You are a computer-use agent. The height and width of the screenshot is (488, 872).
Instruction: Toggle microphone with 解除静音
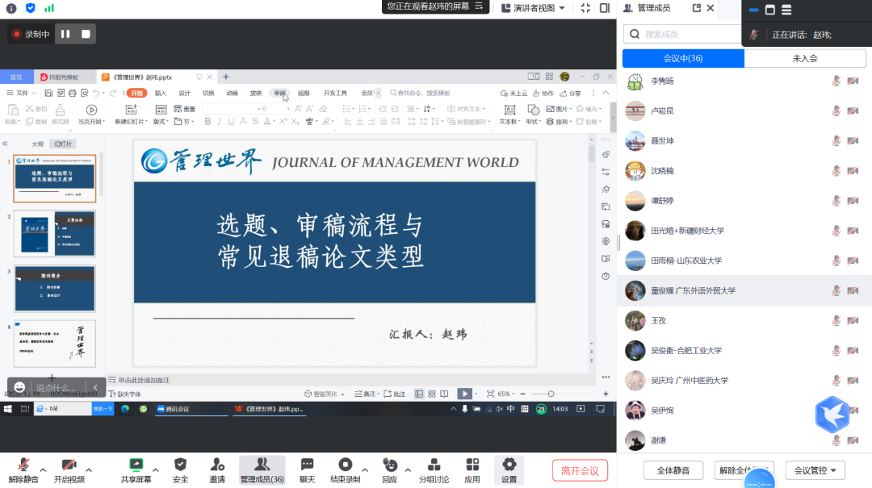click(x=23, y=465)
